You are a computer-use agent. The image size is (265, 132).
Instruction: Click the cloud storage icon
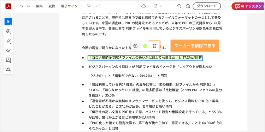tap(143, 6)
